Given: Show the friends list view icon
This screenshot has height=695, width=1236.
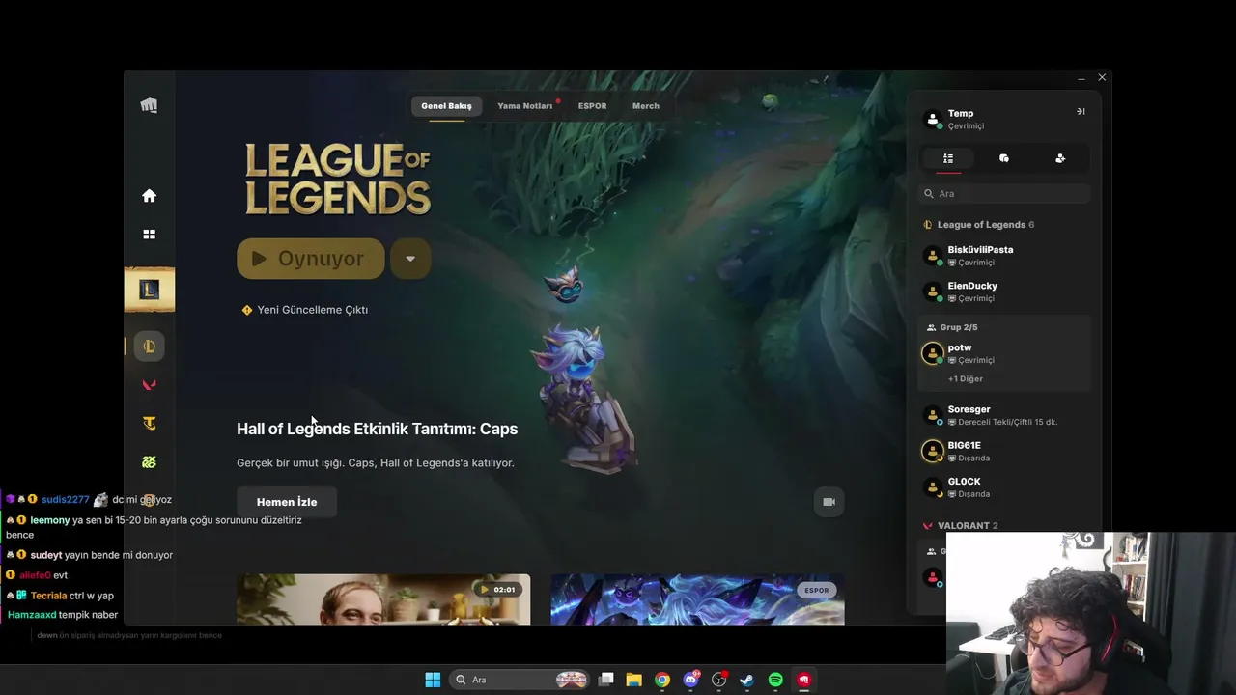Looking at the screenshot, I should pos(948,158).
